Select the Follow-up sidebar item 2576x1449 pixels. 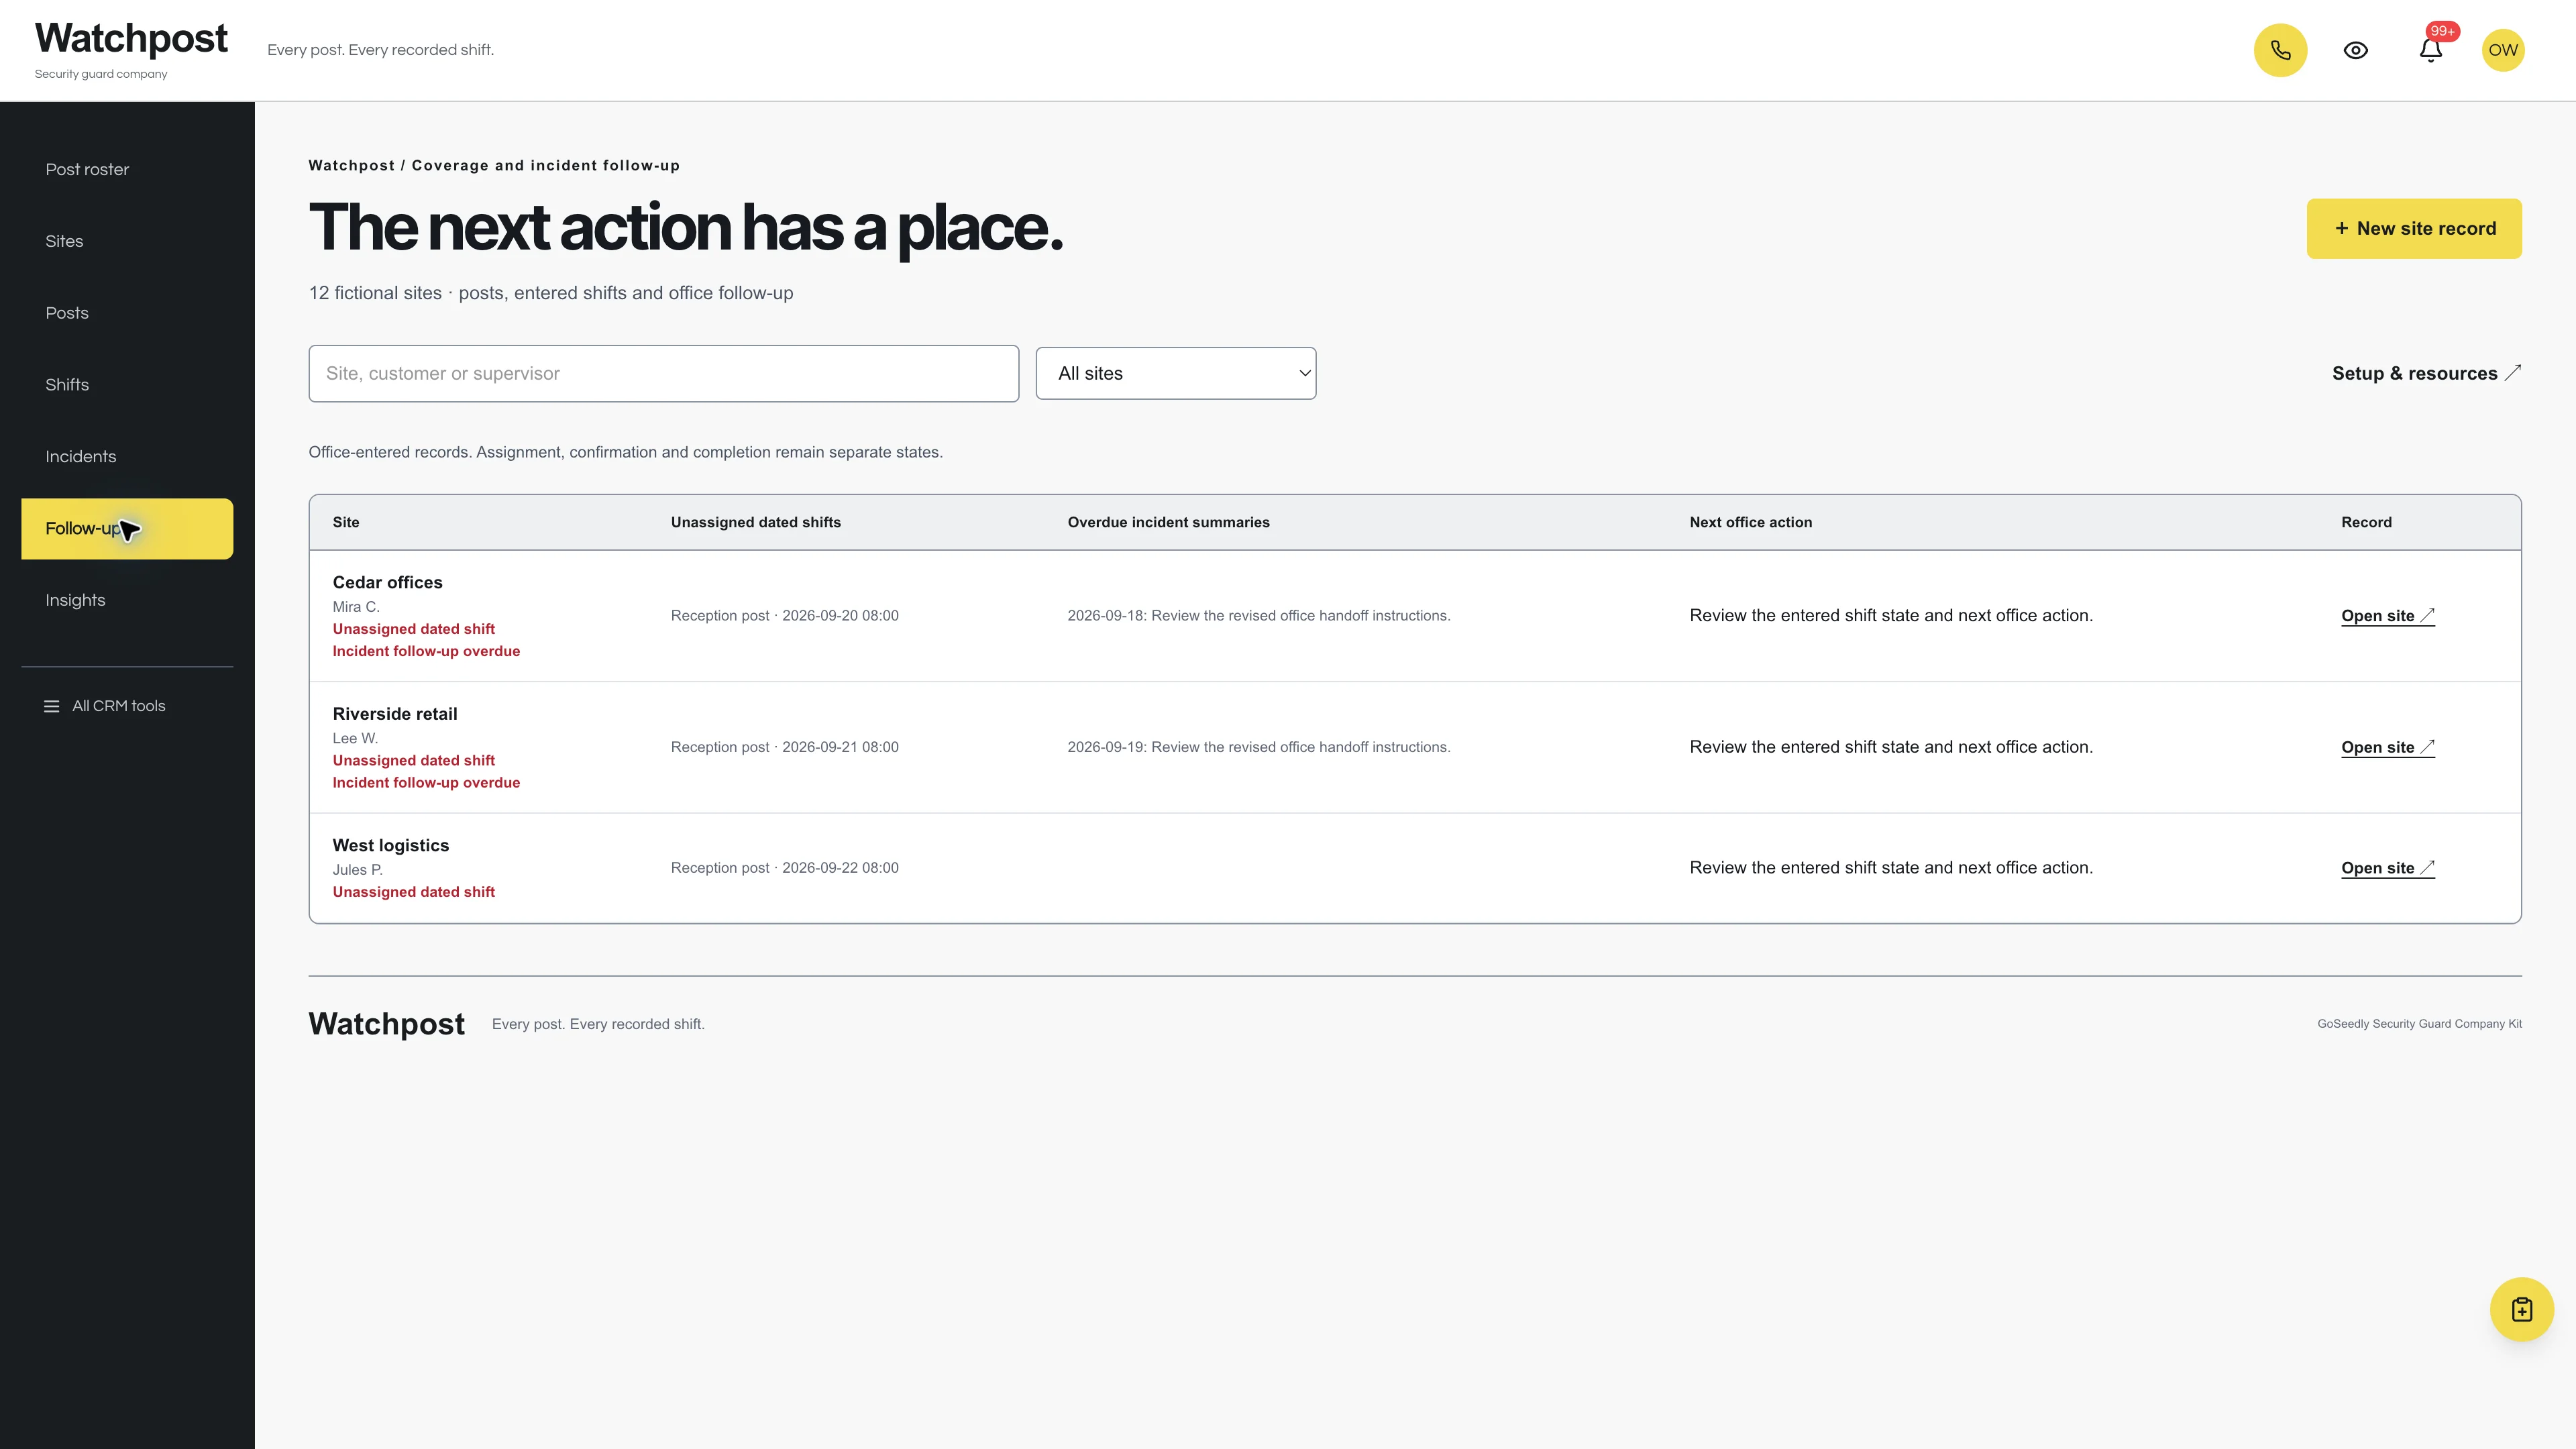[127, 528]
